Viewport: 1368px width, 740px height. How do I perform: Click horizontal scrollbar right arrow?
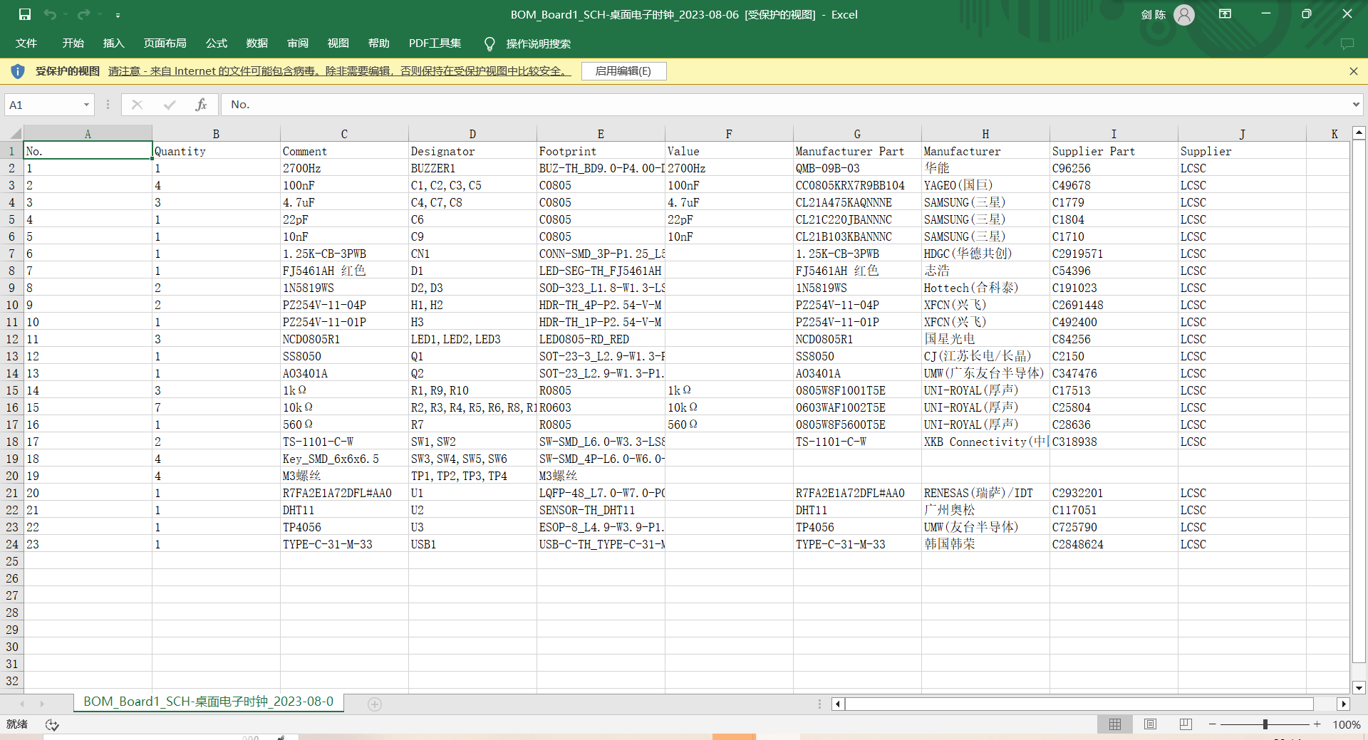tap(1343, 704)
